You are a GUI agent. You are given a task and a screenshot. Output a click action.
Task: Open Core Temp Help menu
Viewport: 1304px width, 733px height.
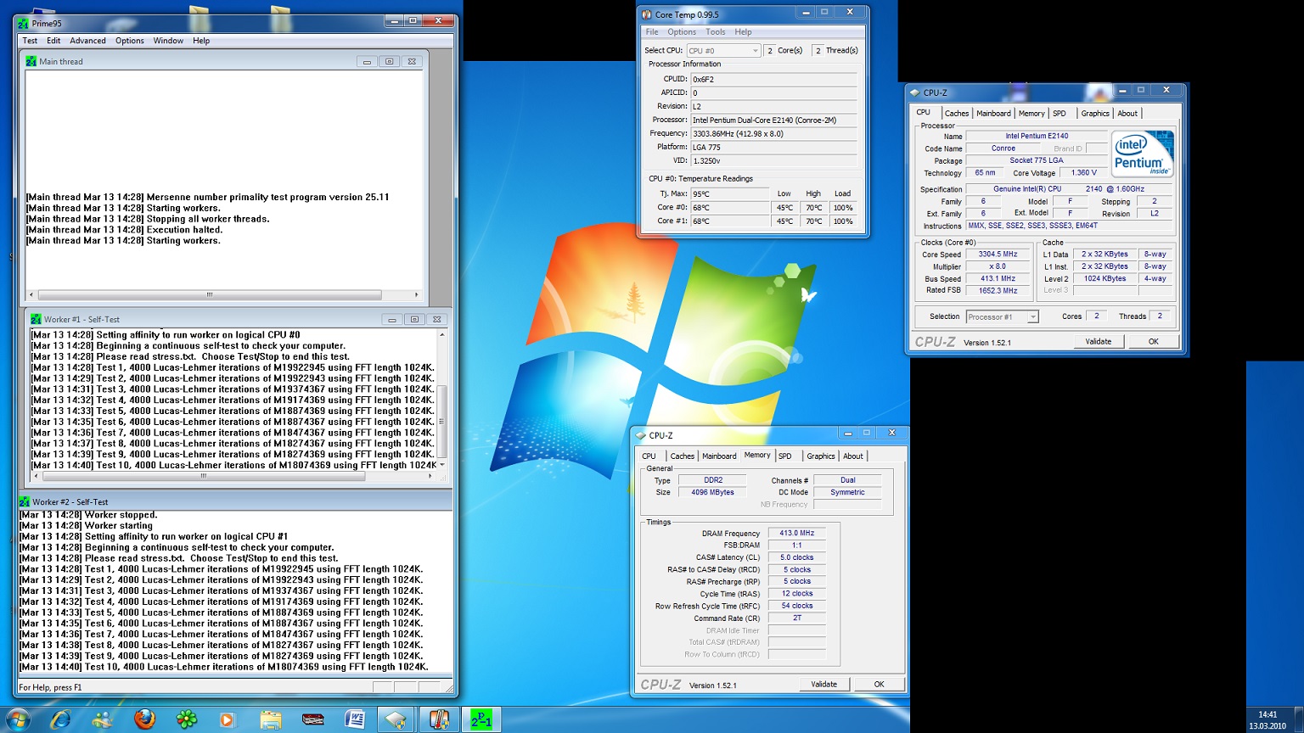coord(743,32)
